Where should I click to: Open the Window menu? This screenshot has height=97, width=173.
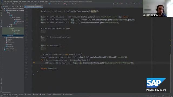click(x=42, y=1)
